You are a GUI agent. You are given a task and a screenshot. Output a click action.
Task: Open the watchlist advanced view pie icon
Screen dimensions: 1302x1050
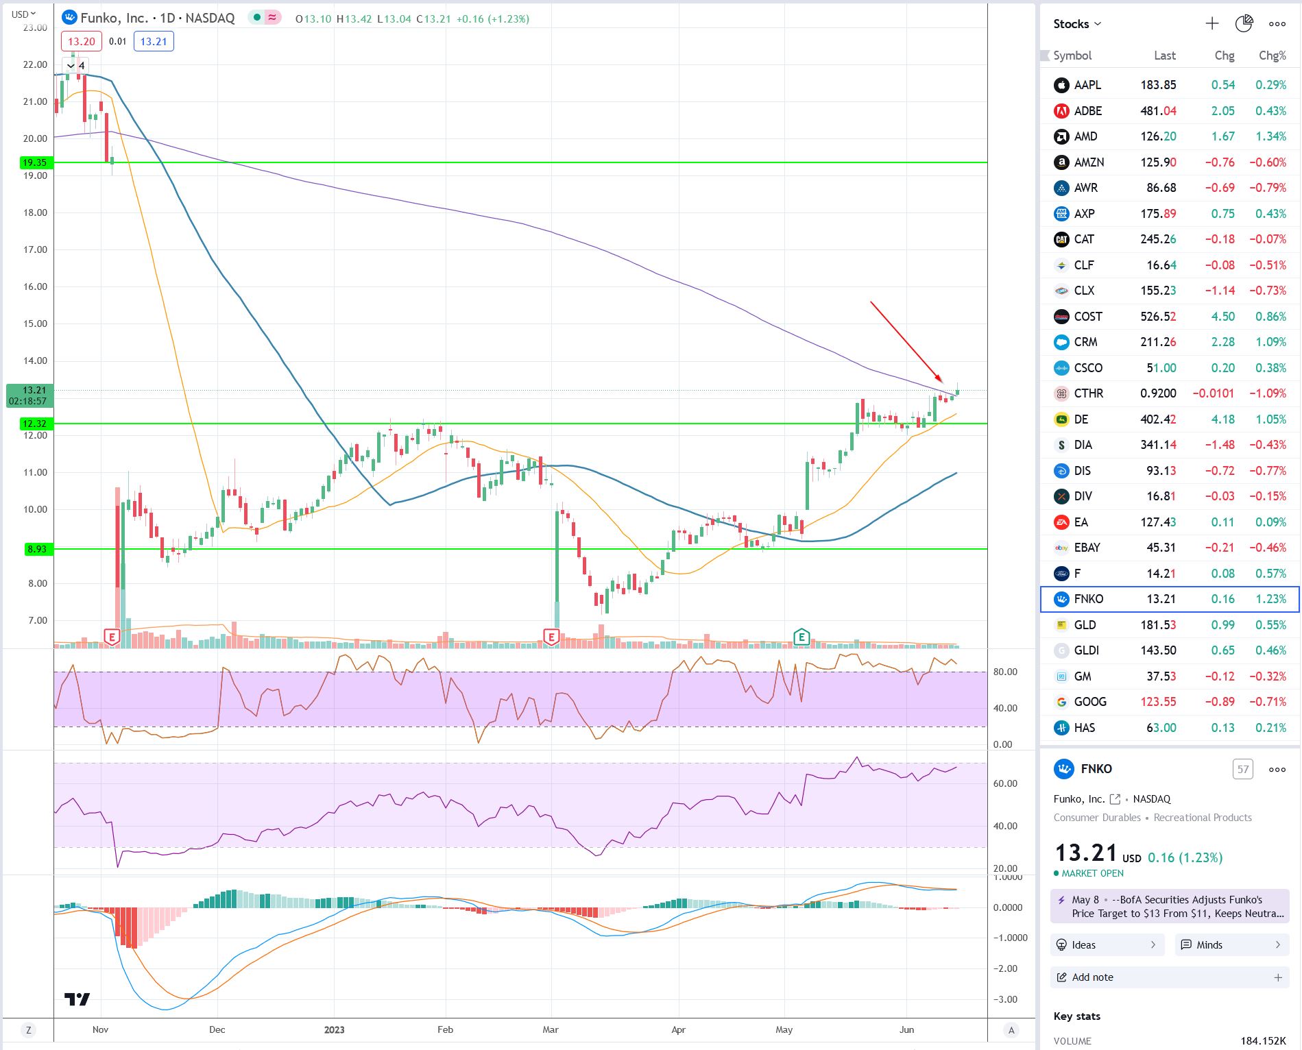1244,24
